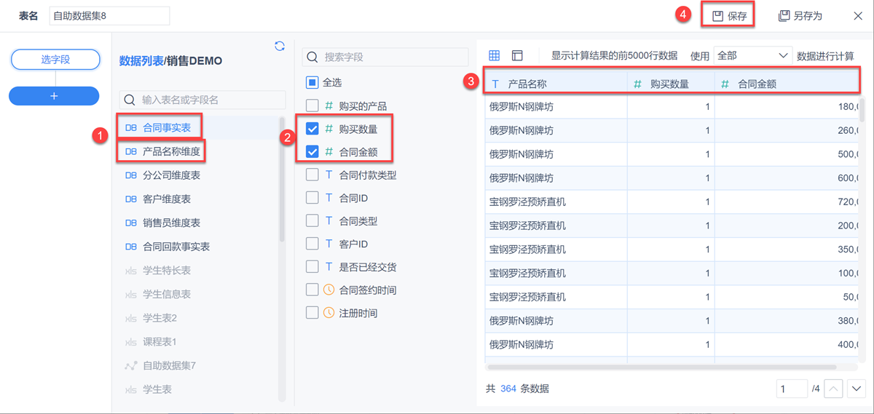Screen dimensions: 874x414
Task: Click the 数据列表 breadcrumb link
Action: tap(141, 61)
